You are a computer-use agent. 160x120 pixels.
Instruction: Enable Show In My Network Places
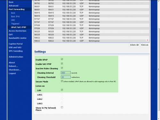click(62, 107)
